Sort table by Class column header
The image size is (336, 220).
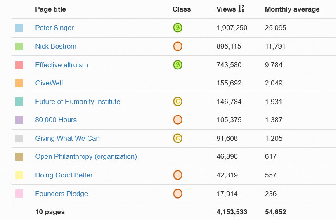coord(182,9)
